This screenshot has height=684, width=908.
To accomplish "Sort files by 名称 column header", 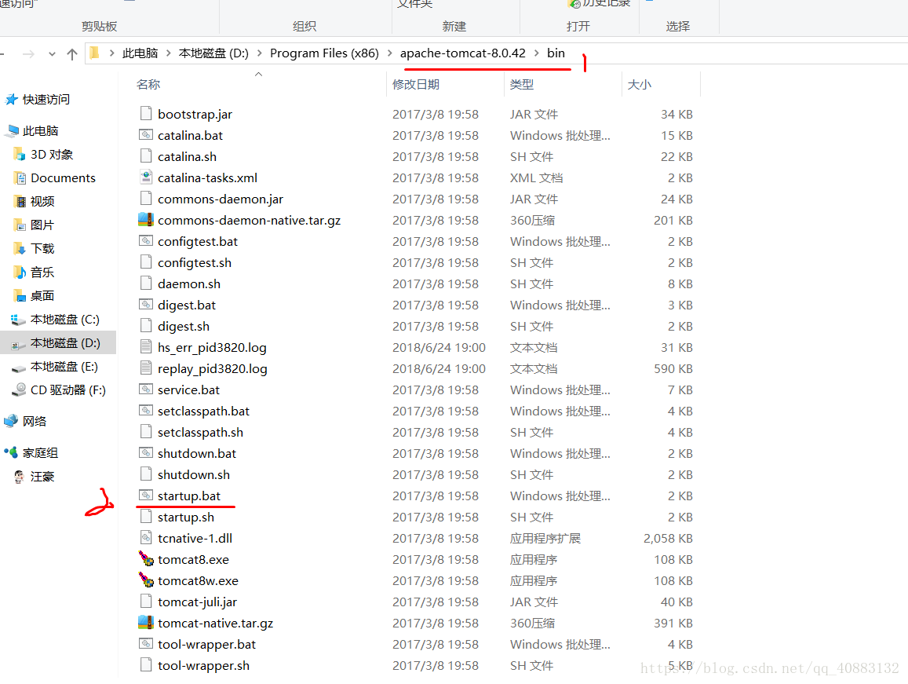I will click(148, 85).
